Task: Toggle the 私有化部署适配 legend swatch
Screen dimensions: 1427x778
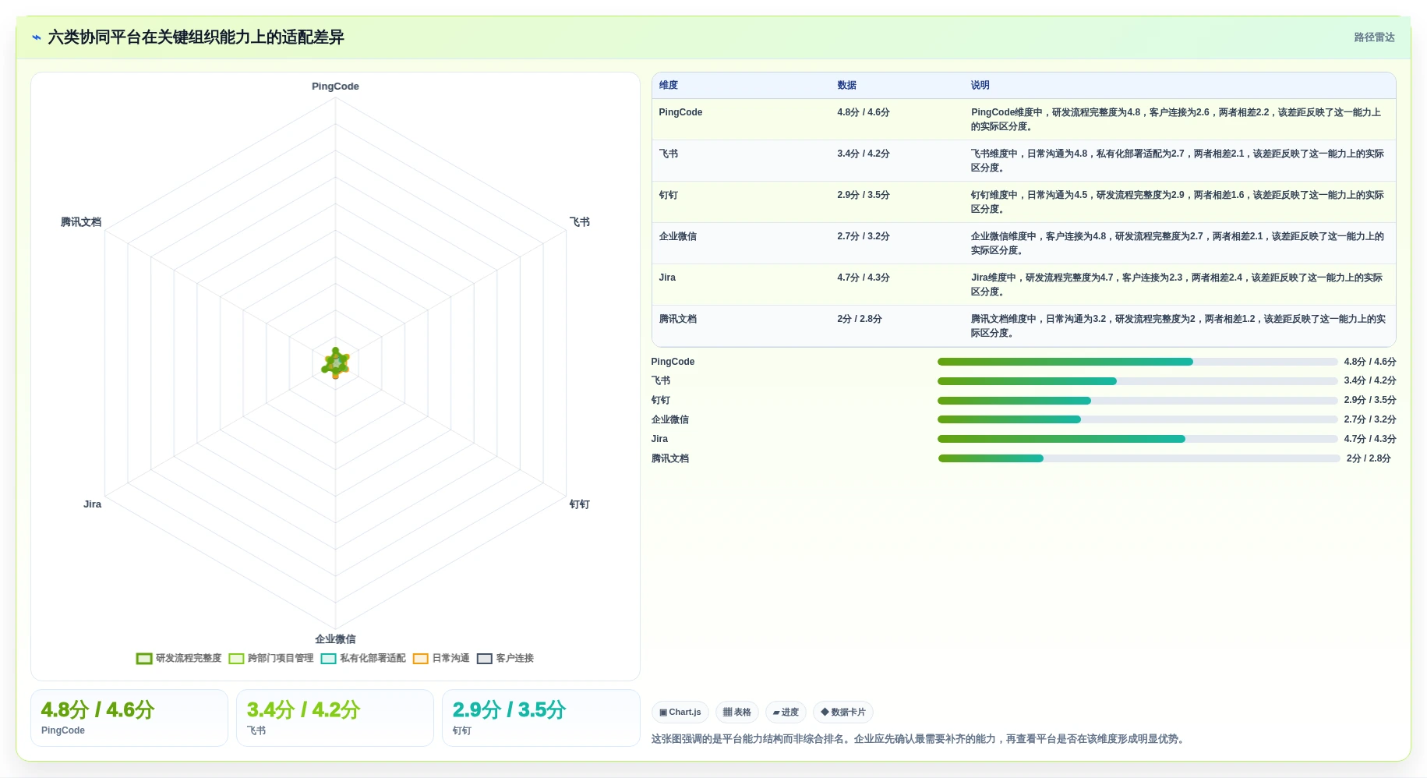Action: coord(328,659)
